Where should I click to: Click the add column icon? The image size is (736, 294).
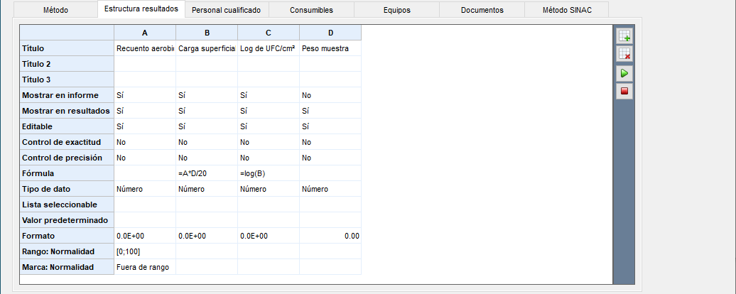[624, 36]
